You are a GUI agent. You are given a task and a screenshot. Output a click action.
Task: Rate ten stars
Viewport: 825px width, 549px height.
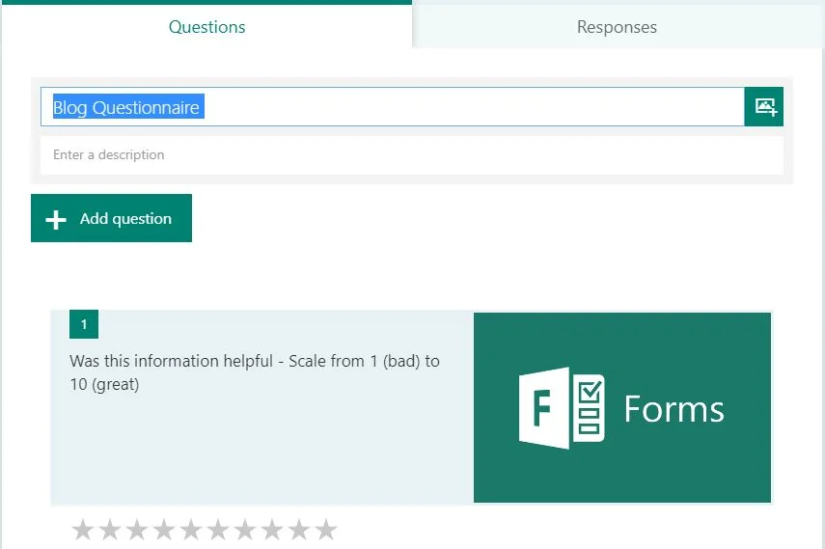(x=326, y=530)
